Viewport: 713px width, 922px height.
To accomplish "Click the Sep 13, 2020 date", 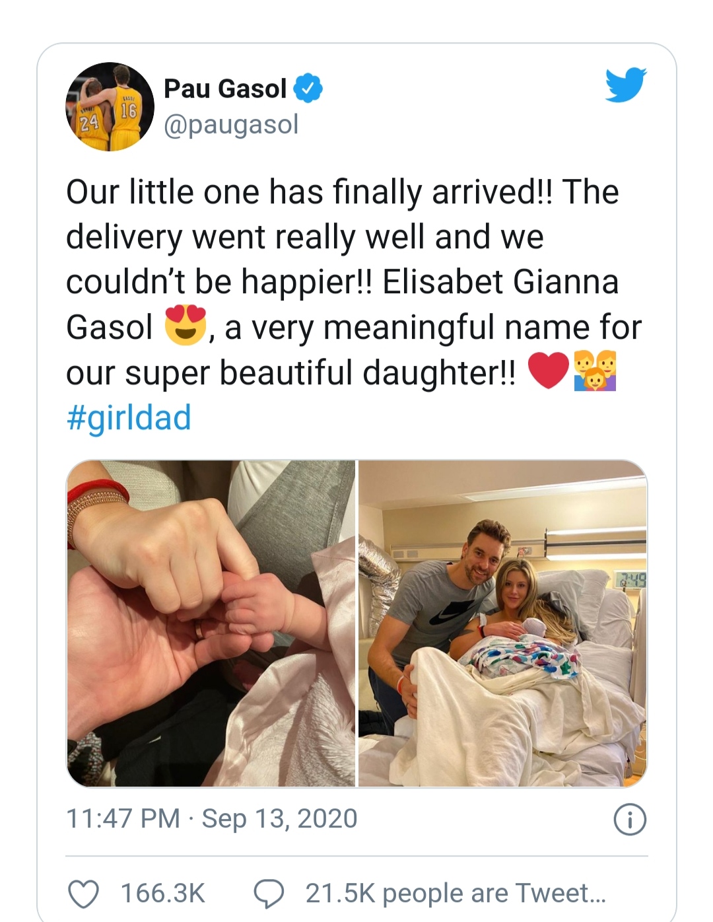I will point(279,818).
